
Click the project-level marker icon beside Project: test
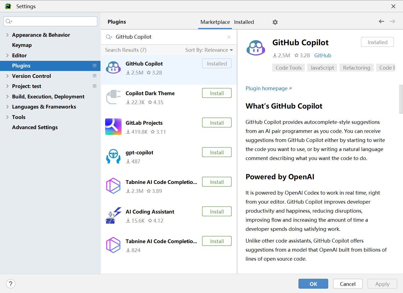coord(95,86)
